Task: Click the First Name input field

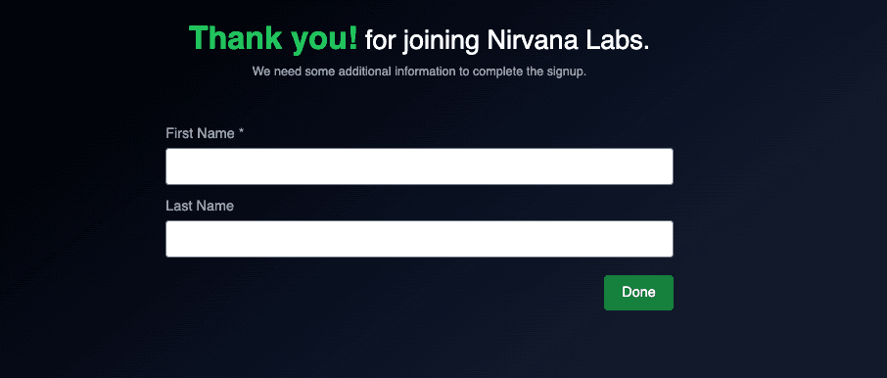Action: click(x=419, y=166)
